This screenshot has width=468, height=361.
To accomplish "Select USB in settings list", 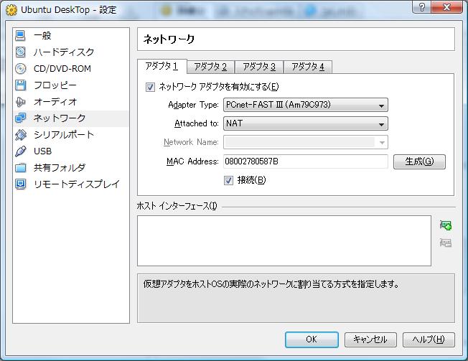I will pos(71,151).
